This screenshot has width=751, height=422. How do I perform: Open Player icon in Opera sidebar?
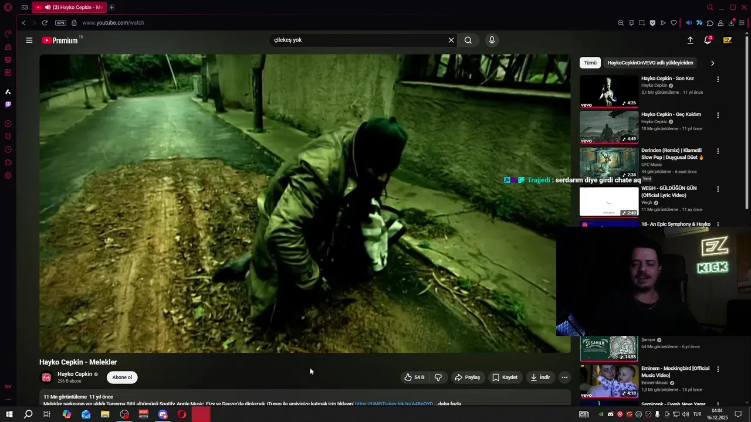pos(8,124)
